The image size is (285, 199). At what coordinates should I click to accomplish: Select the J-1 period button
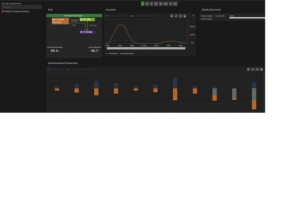(x=147, y=4)
